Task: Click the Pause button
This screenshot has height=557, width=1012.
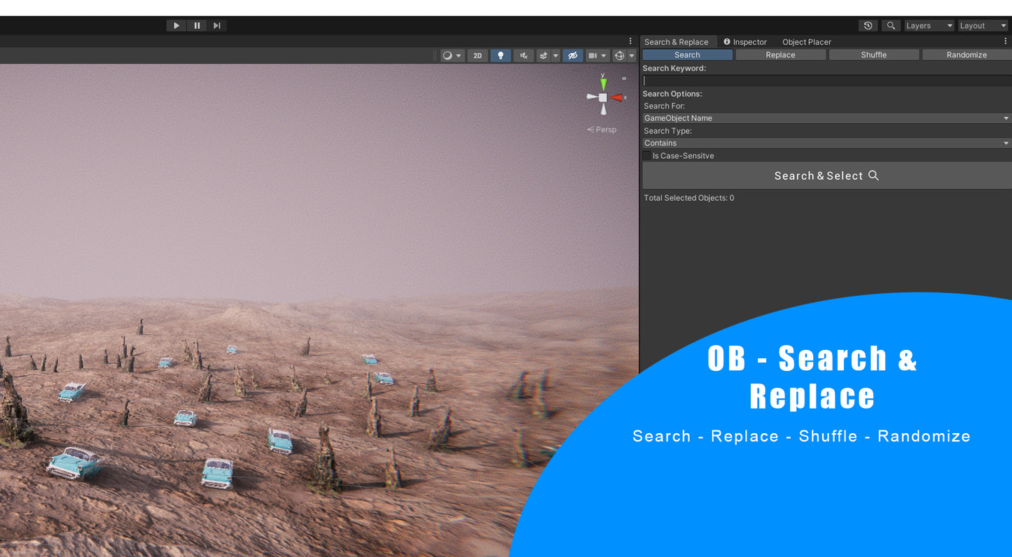Action: click(197, 26)
